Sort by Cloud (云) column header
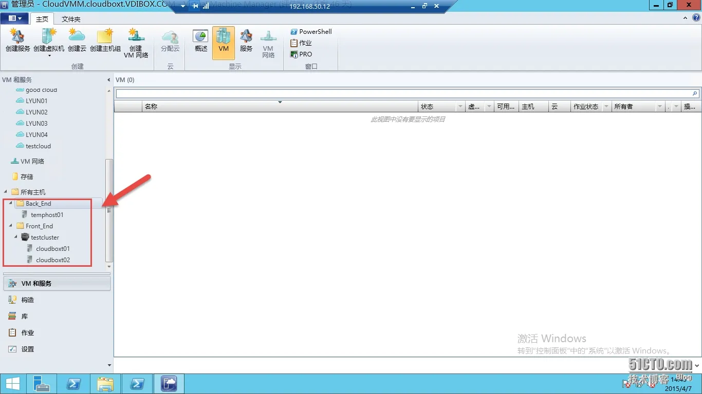 560,107
